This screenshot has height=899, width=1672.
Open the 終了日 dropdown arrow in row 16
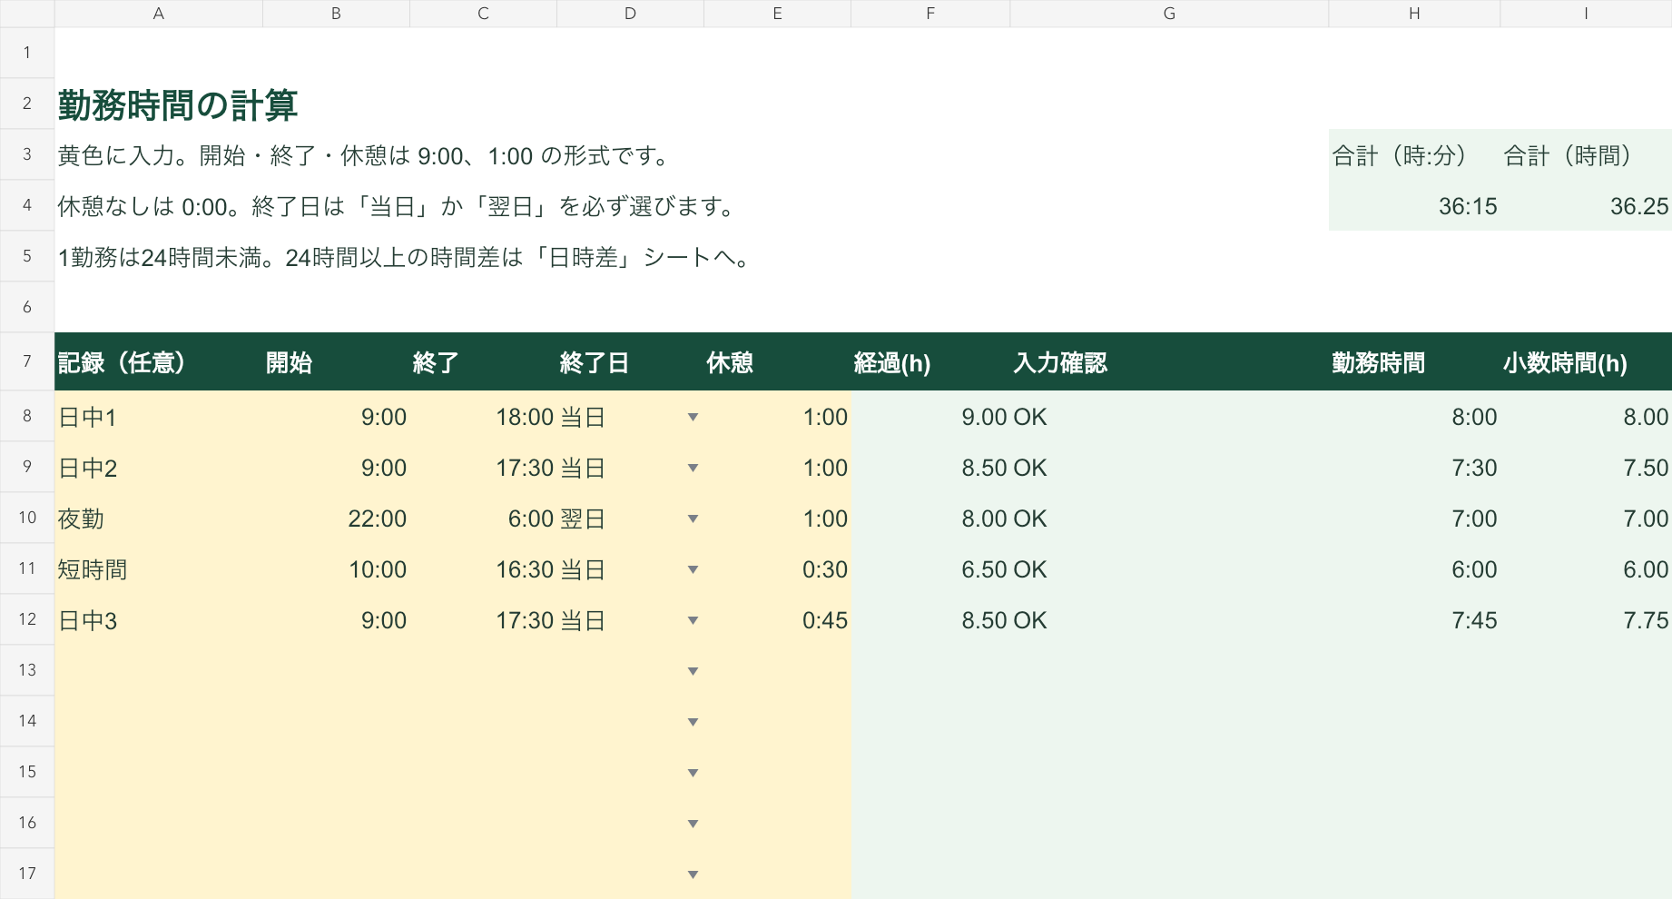point(693,824)
